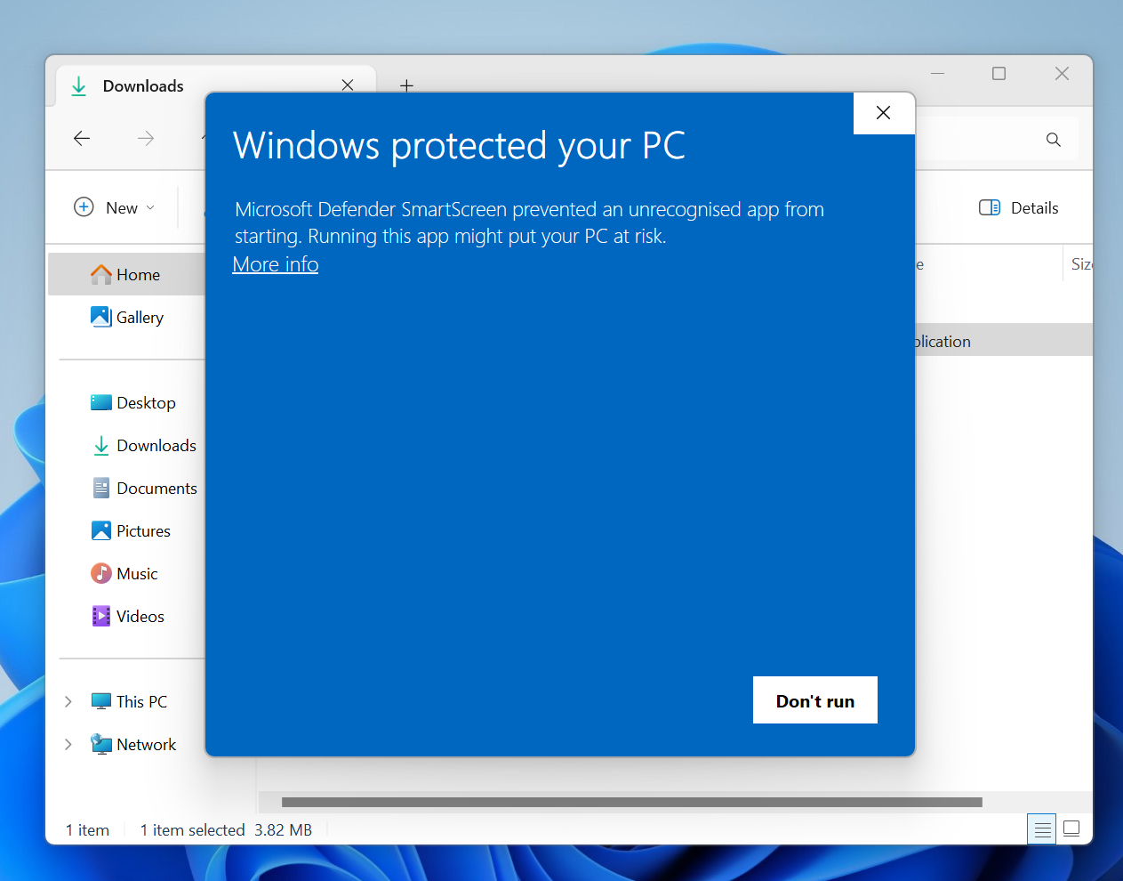Click the Documents icon
The width and height of the screenshot is (1123, 881).
(101, 488)
